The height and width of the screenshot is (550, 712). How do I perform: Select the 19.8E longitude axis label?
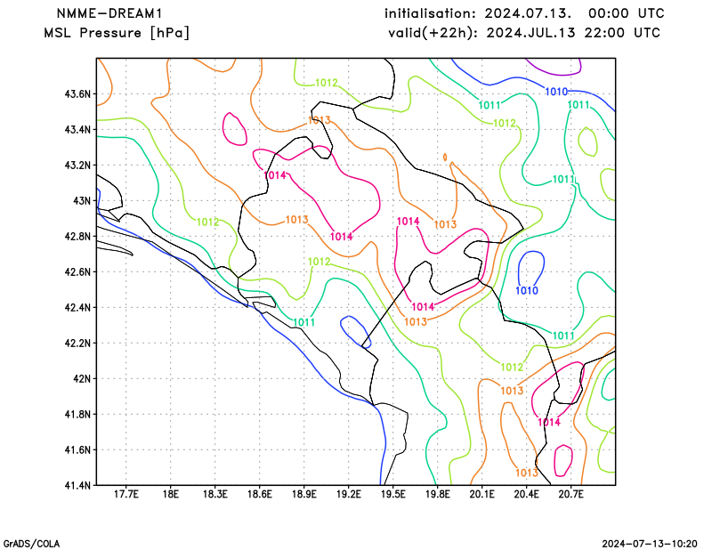pyautogui.click(x=437, y=494)
